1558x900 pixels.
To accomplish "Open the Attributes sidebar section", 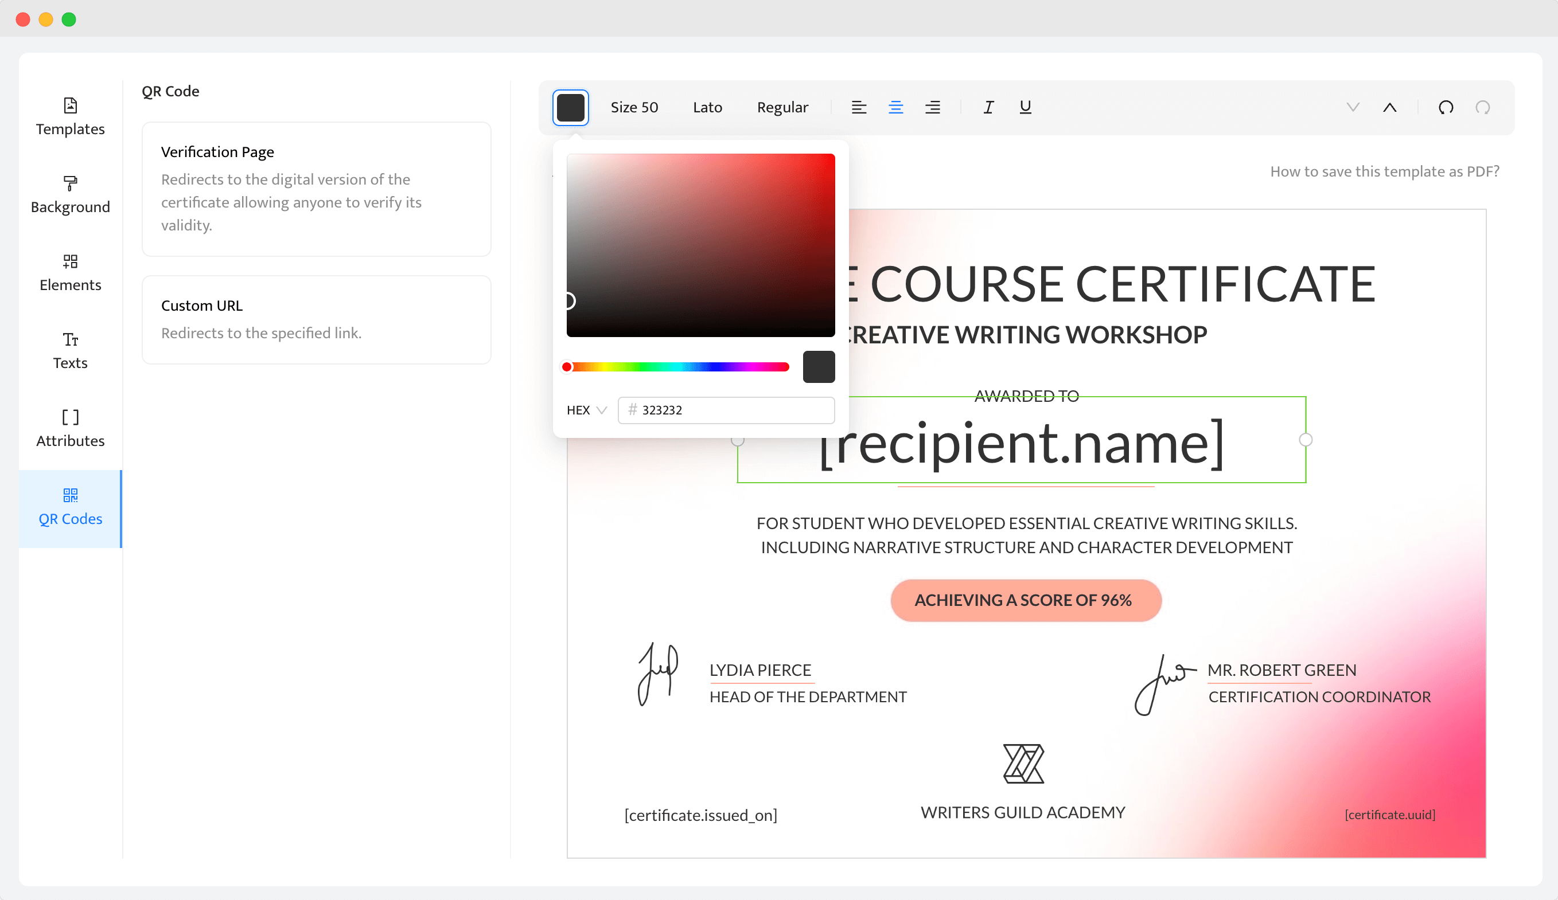I will tap(70, 429).
